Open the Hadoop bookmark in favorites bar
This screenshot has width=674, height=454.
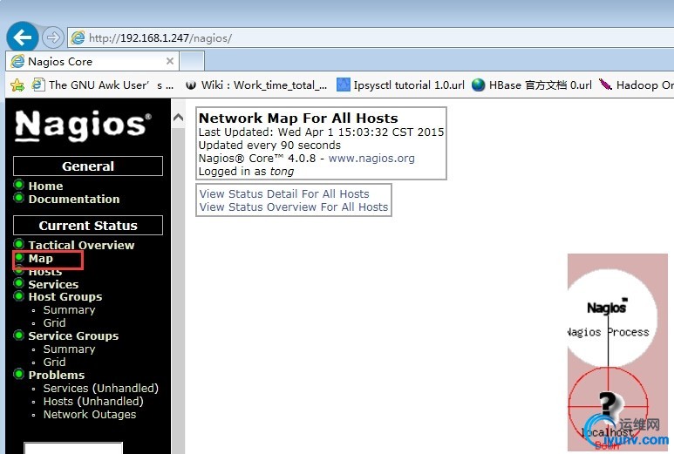637,85
